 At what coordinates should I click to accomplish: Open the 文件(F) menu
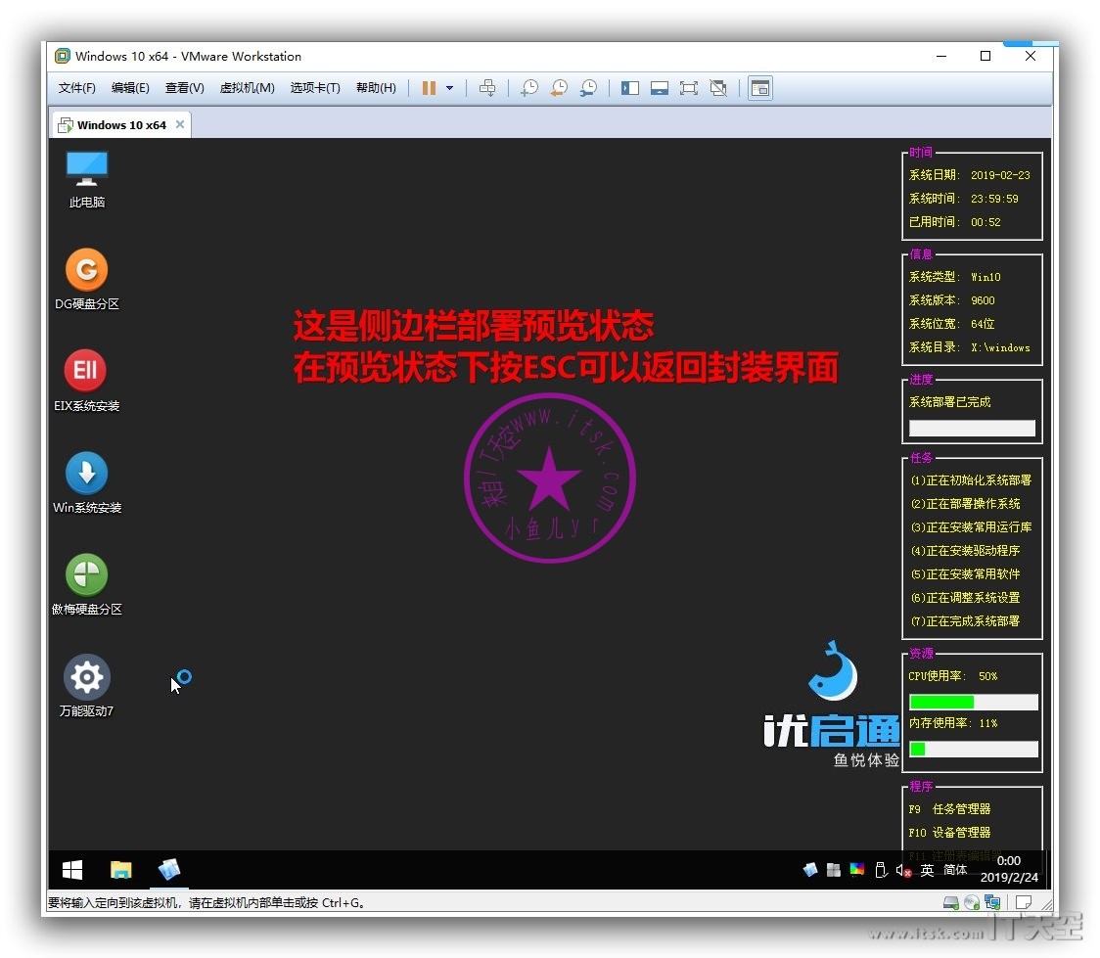(77, 88)
